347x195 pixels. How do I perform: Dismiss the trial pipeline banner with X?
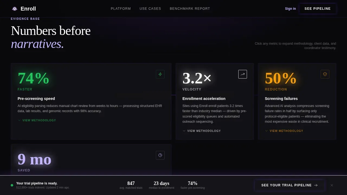point(332,185)
